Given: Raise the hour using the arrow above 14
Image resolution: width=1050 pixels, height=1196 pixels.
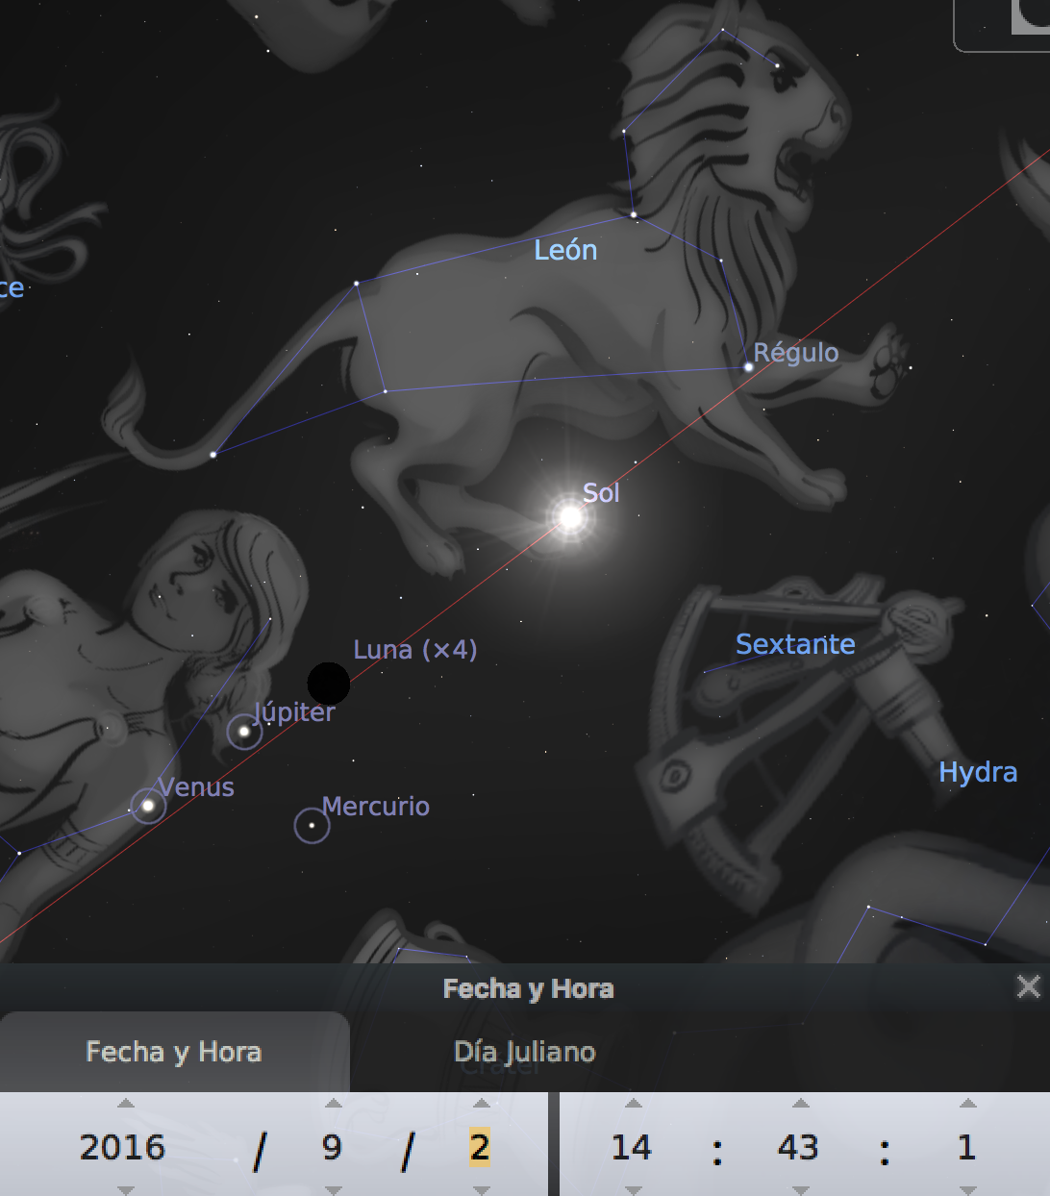Looking at the screenshot, I should point(633,1104).
